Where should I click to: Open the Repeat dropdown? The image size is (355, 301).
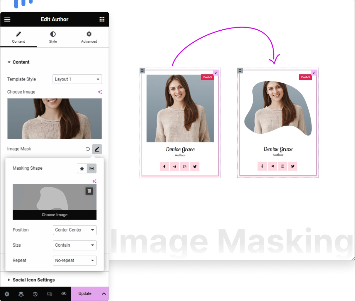point(75,261)
